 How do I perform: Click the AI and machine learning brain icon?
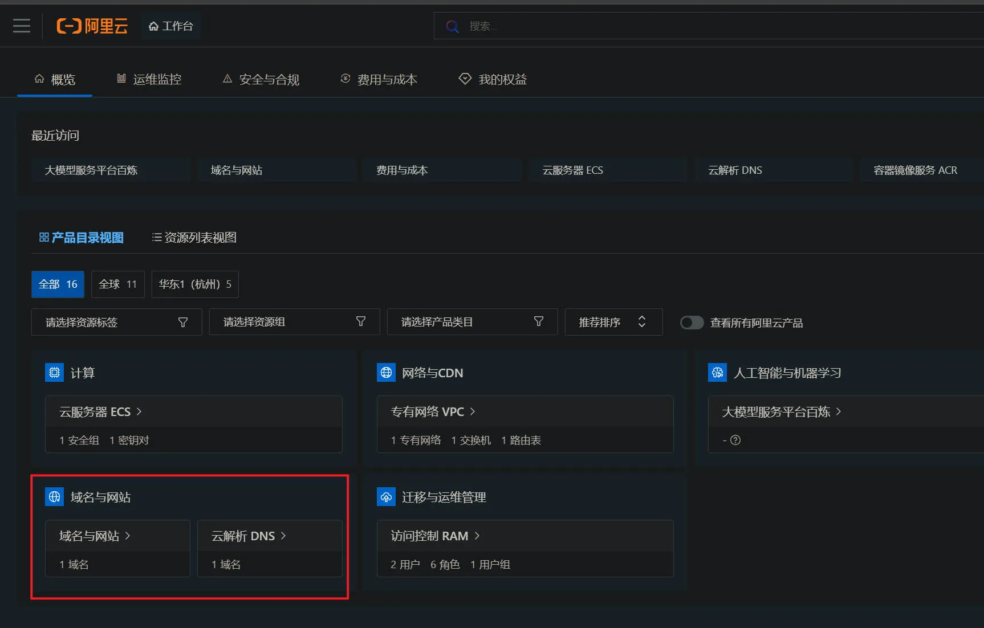pos(717,373)
